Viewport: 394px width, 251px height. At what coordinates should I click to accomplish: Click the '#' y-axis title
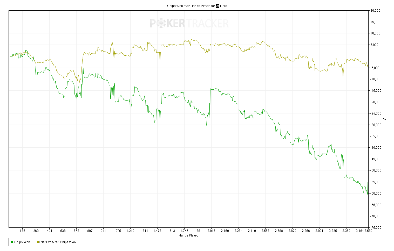pos(385,119)
